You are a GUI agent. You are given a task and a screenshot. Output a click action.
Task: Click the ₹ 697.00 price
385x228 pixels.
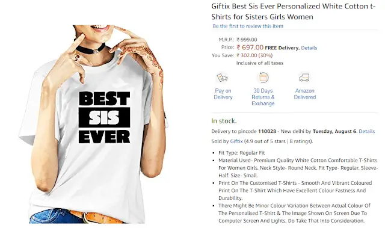pos(250,48)
